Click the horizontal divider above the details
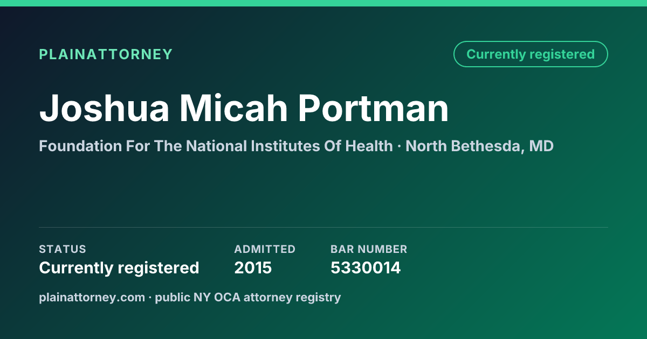647x339 pixels. 323,227
